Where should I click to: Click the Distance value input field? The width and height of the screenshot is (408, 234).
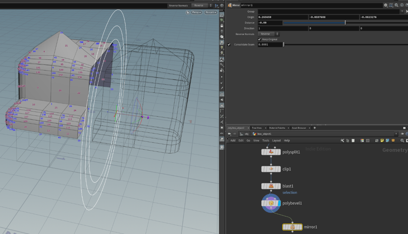pyautogui.click(x=269, y=23)
